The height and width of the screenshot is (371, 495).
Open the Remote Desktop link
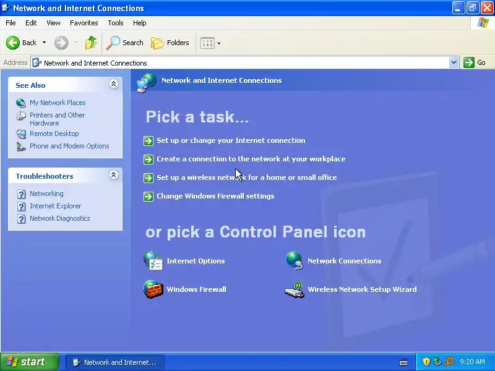(54, 134)
